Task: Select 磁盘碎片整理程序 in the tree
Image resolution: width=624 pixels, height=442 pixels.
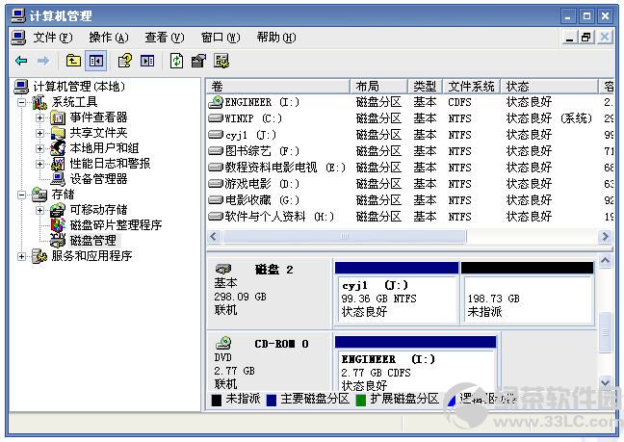Action: pyautogui.click(x=115, y=225)
